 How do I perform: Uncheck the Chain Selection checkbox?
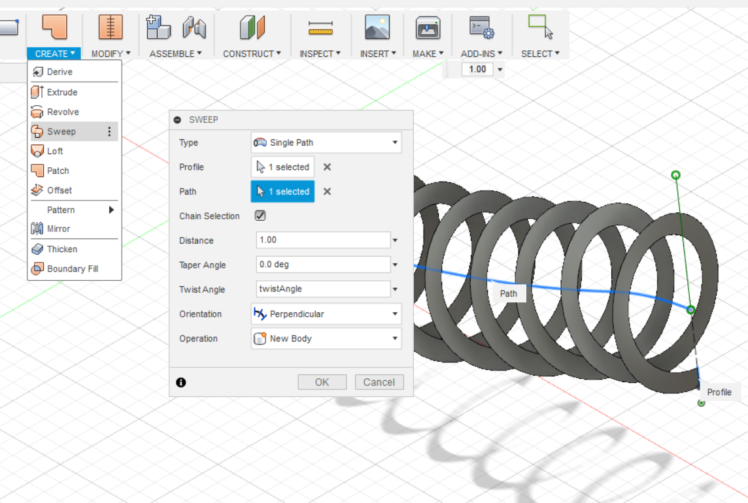[258, 216]
